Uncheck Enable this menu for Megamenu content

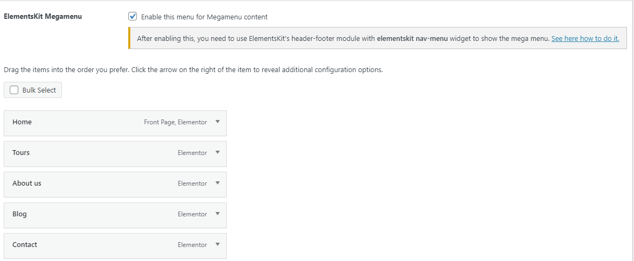pyautogui.click(x=132, y=17)
